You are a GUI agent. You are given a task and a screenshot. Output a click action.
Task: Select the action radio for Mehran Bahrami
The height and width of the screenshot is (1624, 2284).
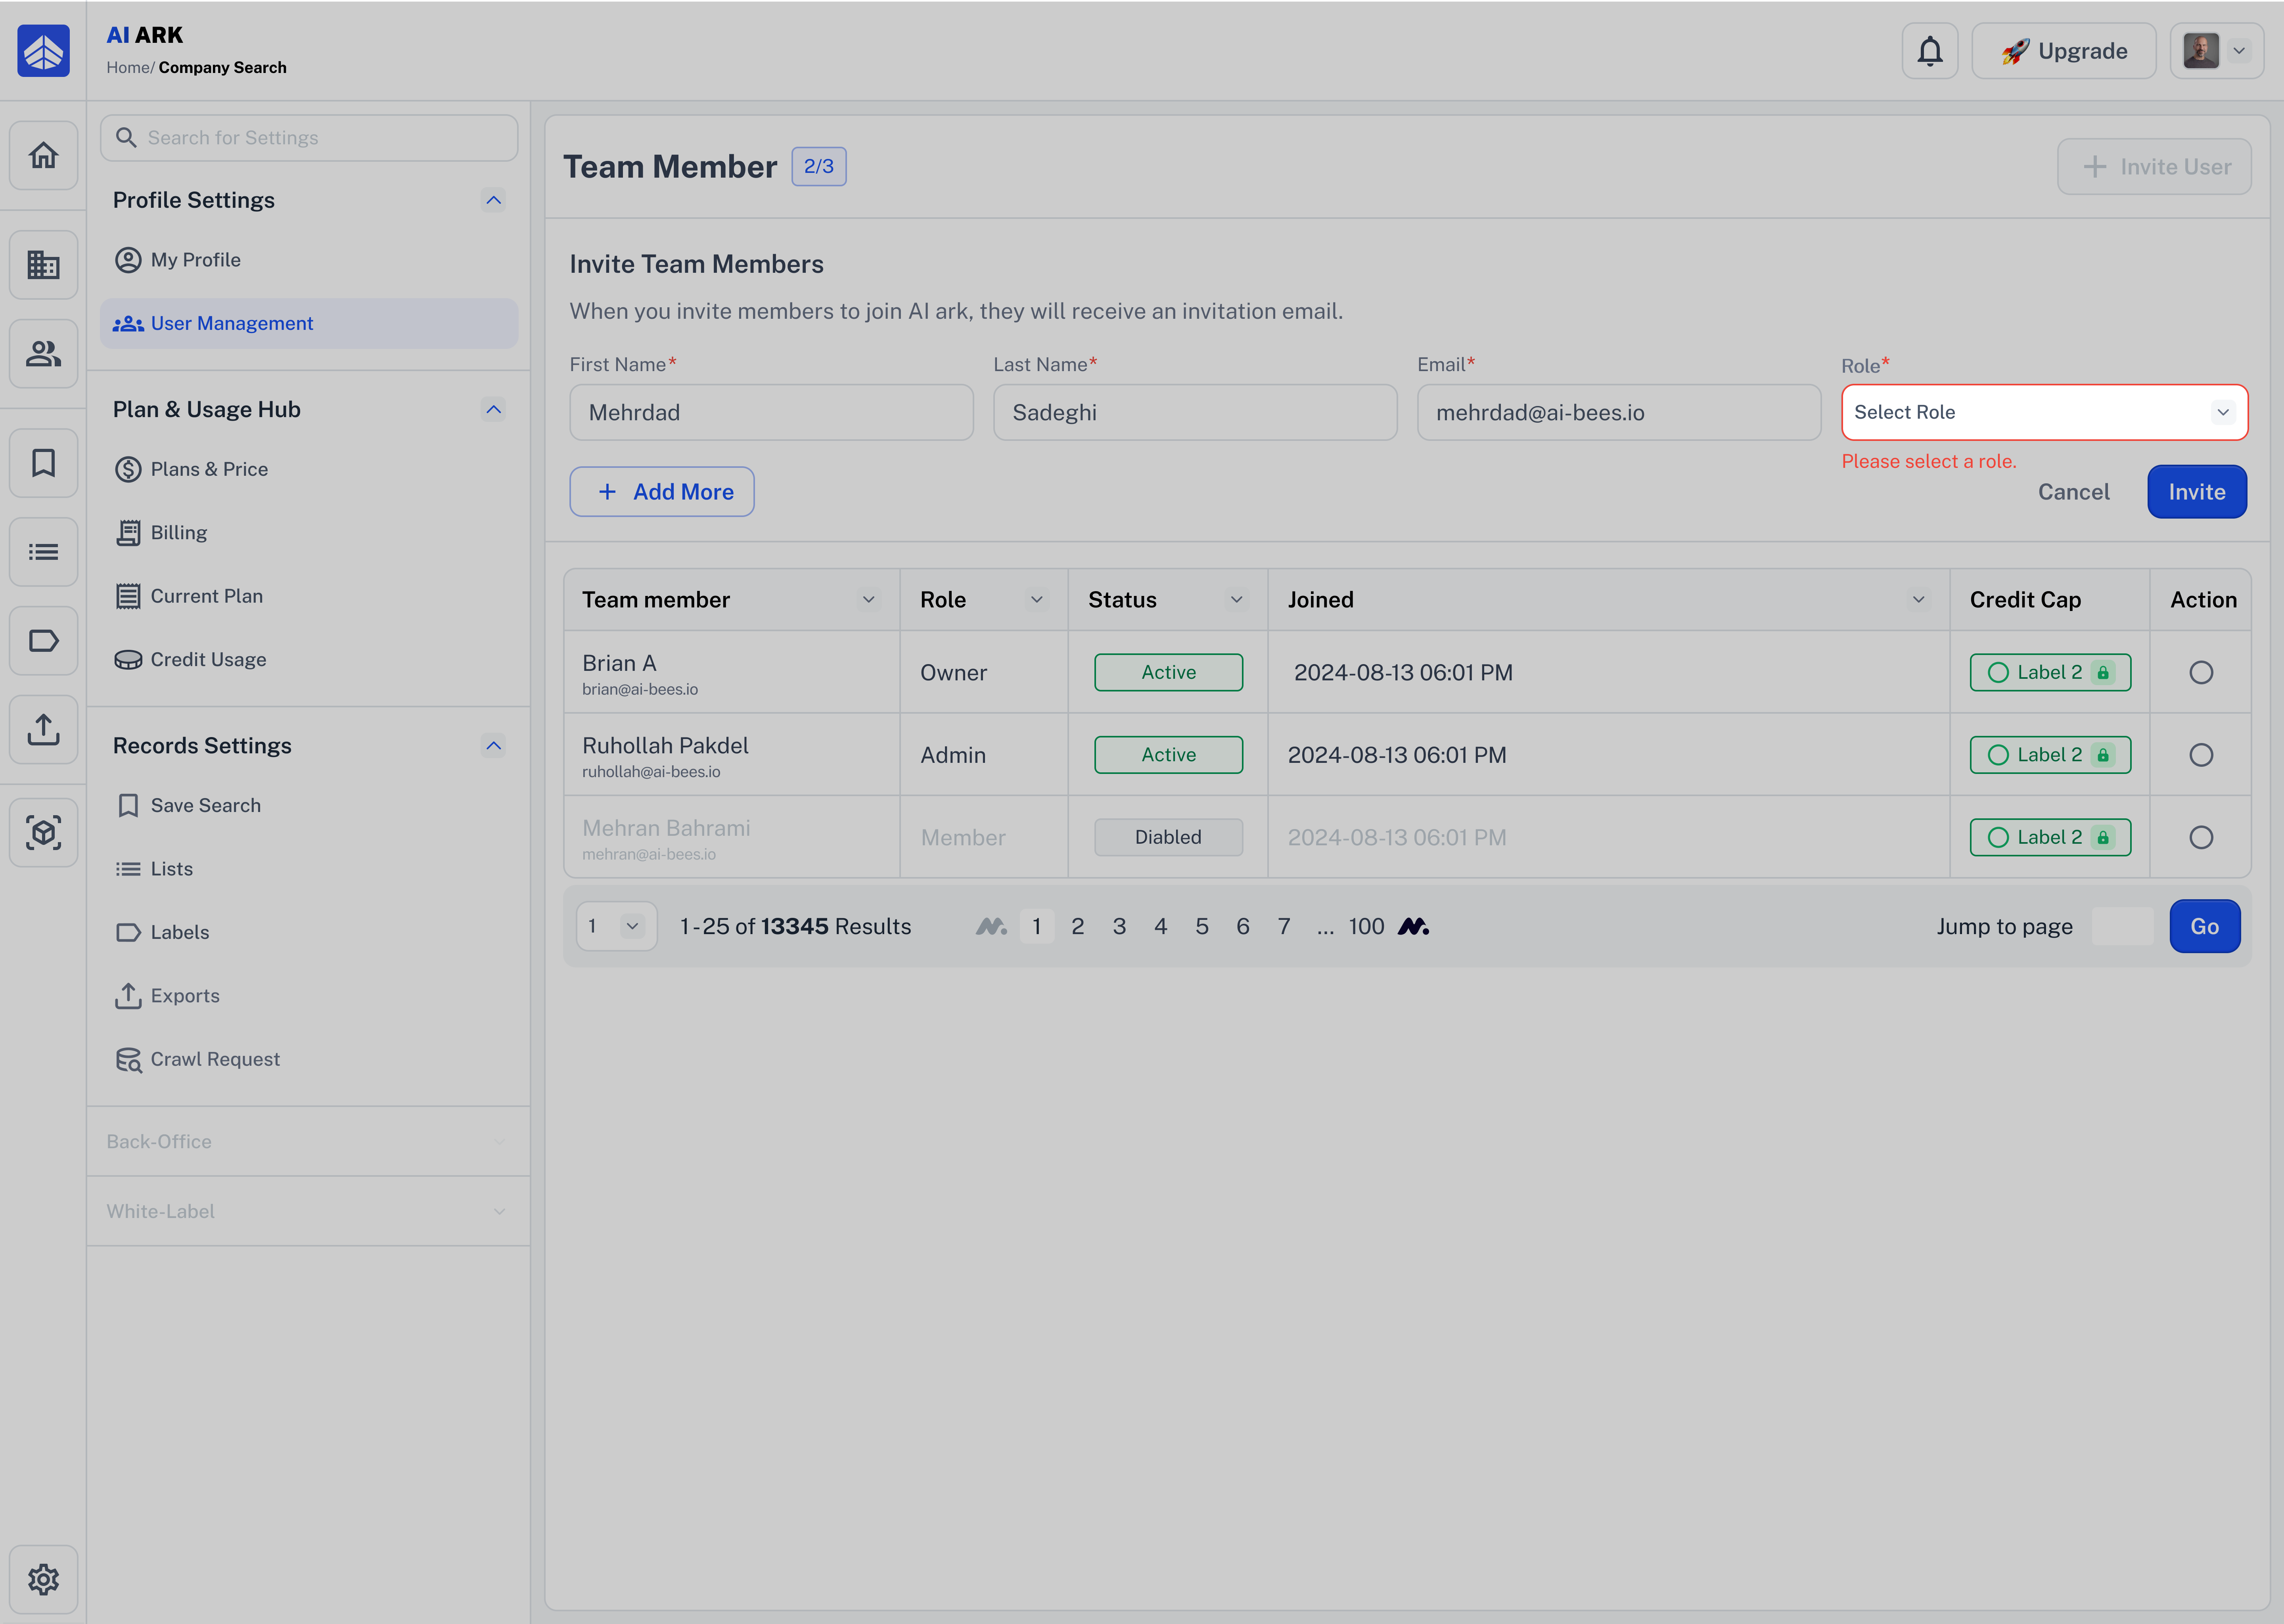coord(2201,838)
